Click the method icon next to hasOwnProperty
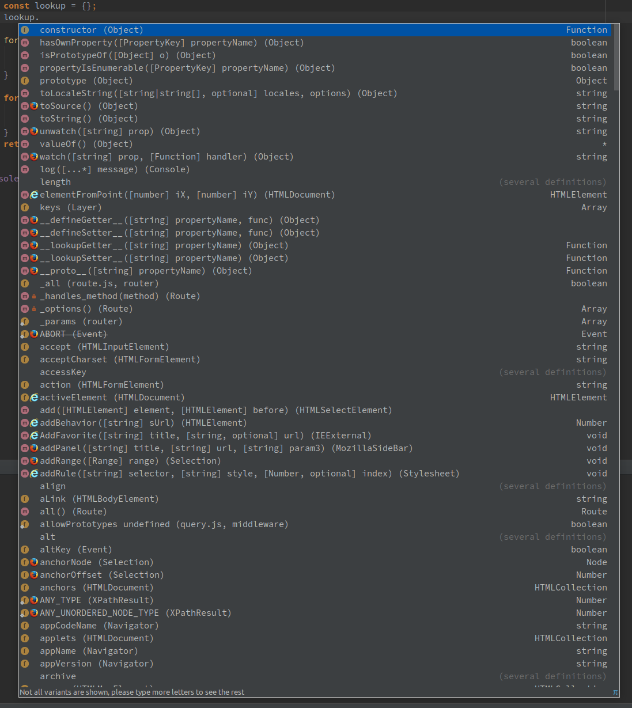632x708 pixels. tap(25, 42)
